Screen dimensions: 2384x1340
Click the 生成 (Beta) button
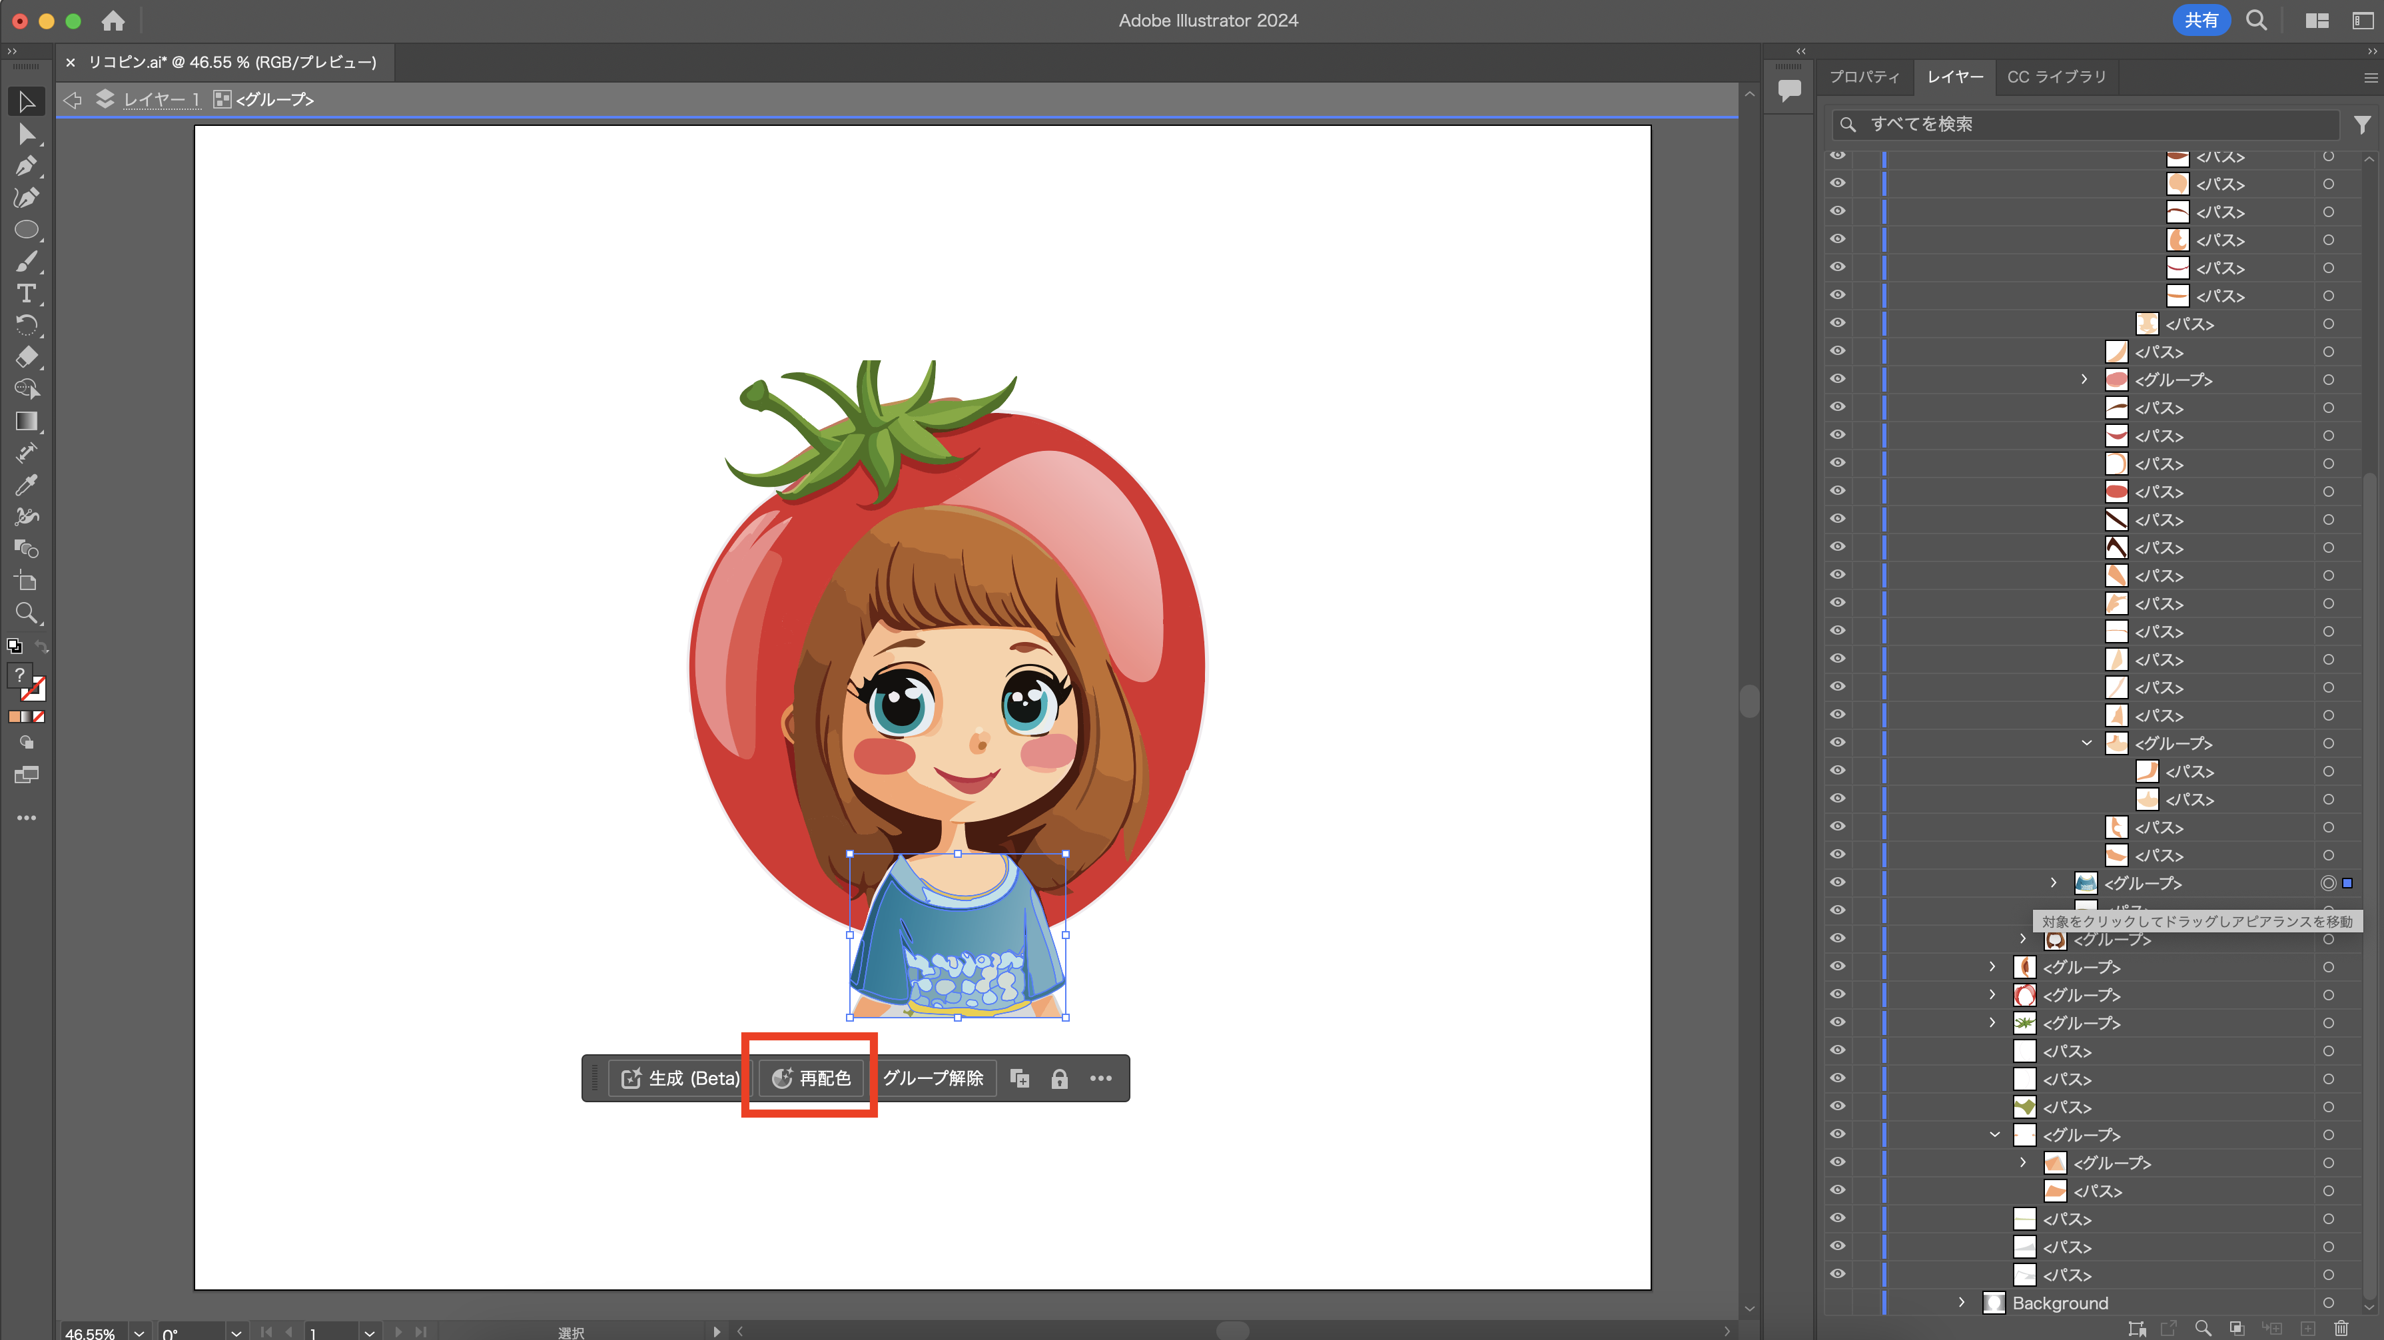(681, 1078)
